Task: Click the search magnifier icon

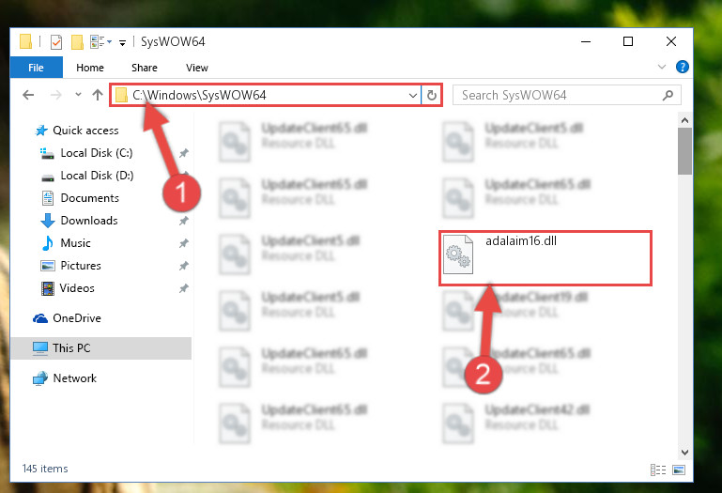Action: coord(668,96)
